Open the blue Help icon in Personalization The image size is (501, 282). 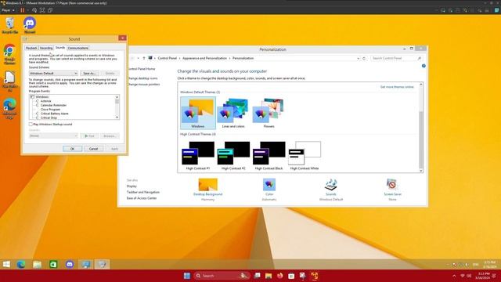point(424,66)
